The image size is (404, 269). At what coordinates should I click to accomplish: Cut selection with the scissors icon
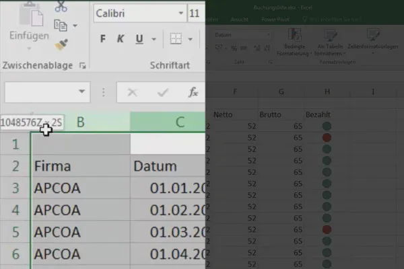tap(61, 7)
